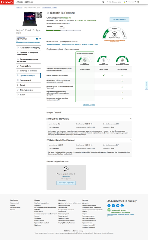Open Lenovo Facebook page icon
This screenshot has height=240, width=148.
109,205
